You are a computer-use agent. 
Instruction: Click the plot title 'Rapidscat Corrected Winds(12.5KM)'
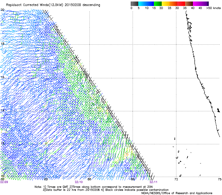click(34, 5)
